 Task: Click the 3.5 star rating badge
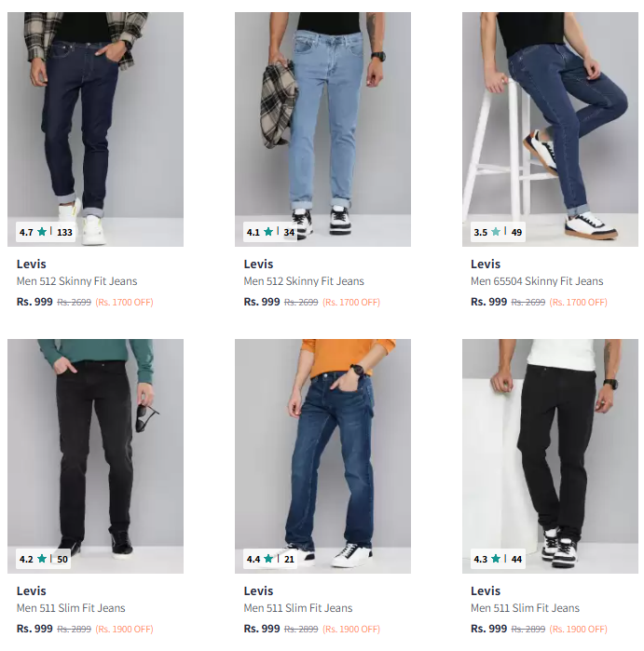tap(498, 232)
